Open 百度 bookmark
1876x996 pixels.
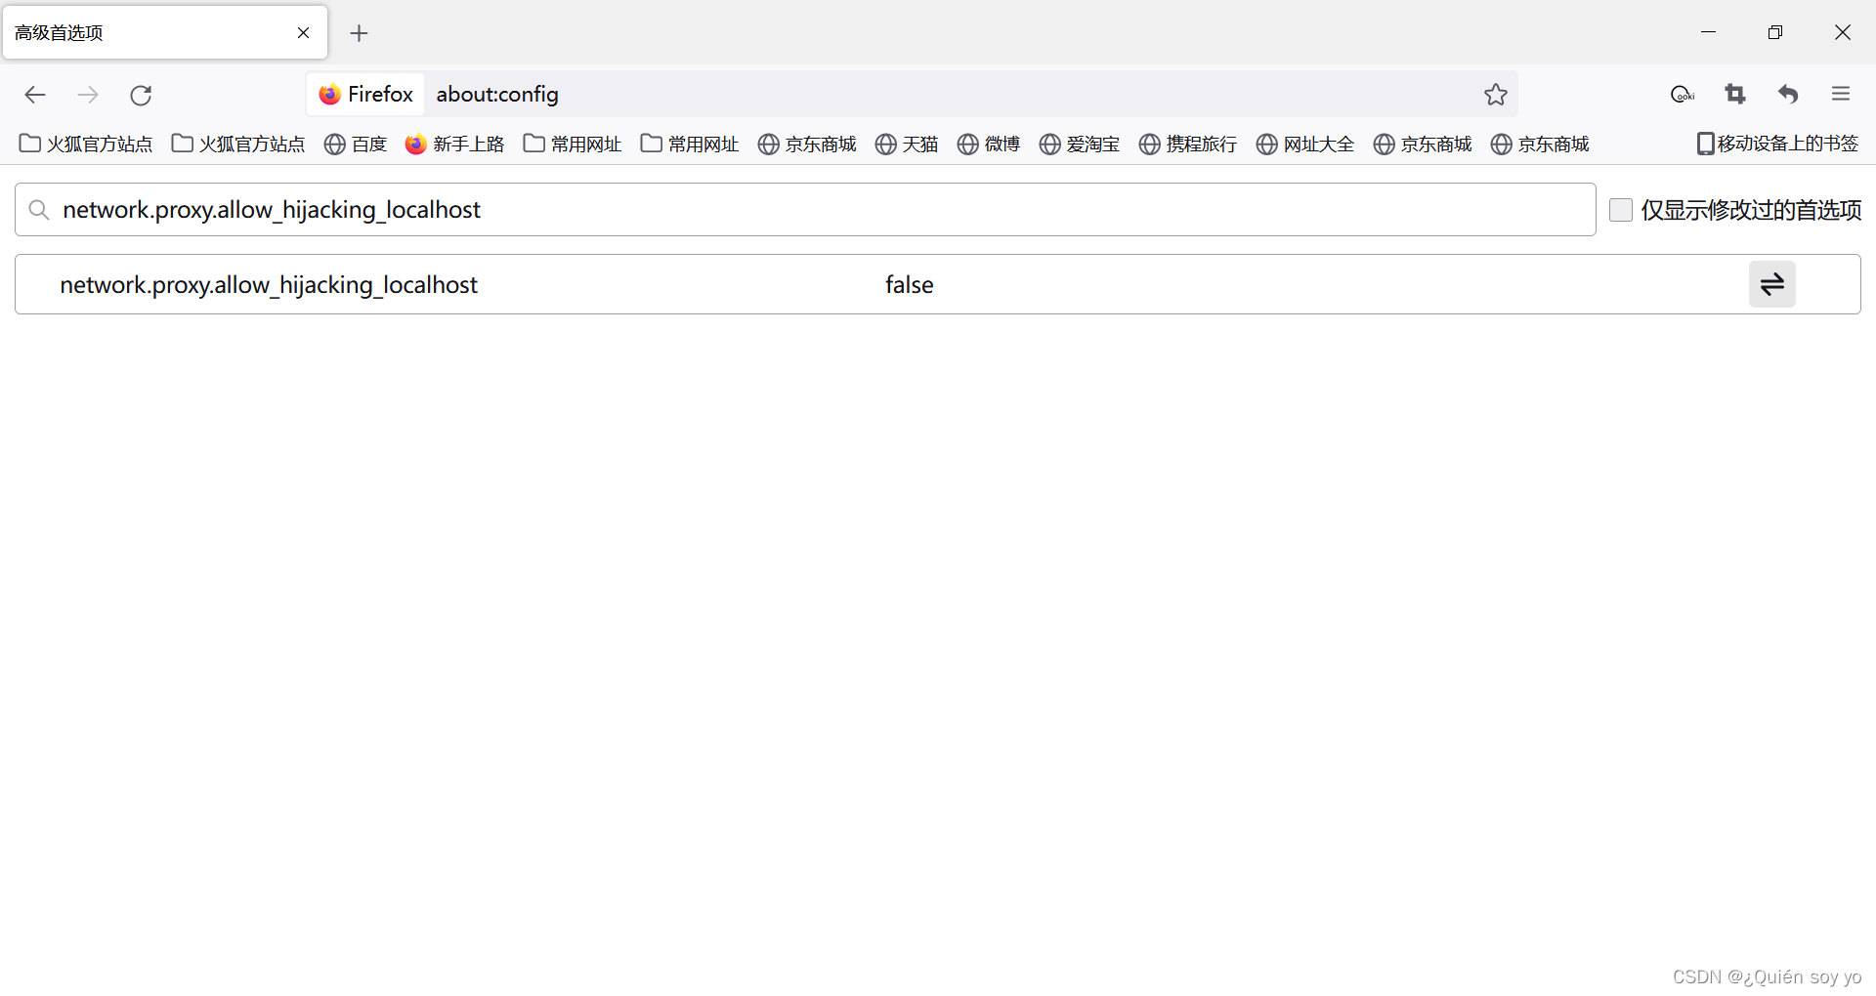click(356, 144)
